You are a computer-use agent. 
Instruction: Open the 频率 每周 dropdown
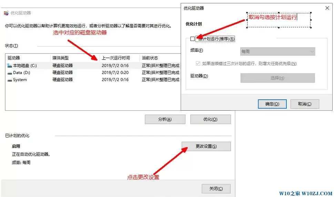(x=277, y=52)
